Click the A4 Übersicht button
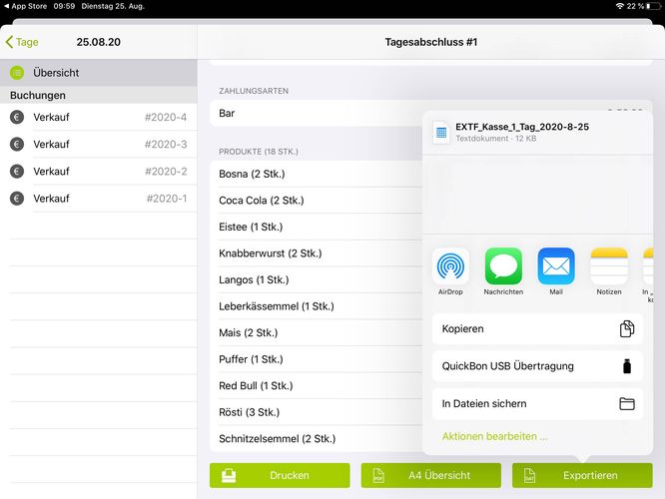This screenshot has height=499, width=665. [430, 476]
